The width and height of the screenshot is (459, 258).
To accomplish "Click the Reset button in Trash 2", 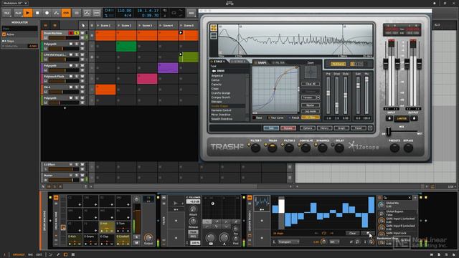I will pyautogui.click(x=359, y=128).
